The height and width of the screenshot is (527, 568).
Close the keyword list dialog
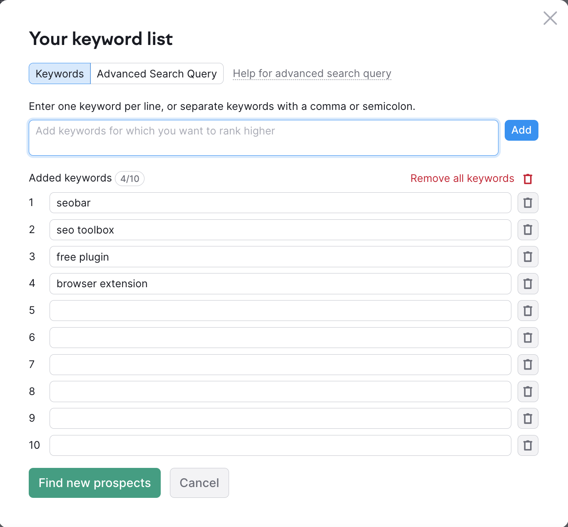(550, 18)
